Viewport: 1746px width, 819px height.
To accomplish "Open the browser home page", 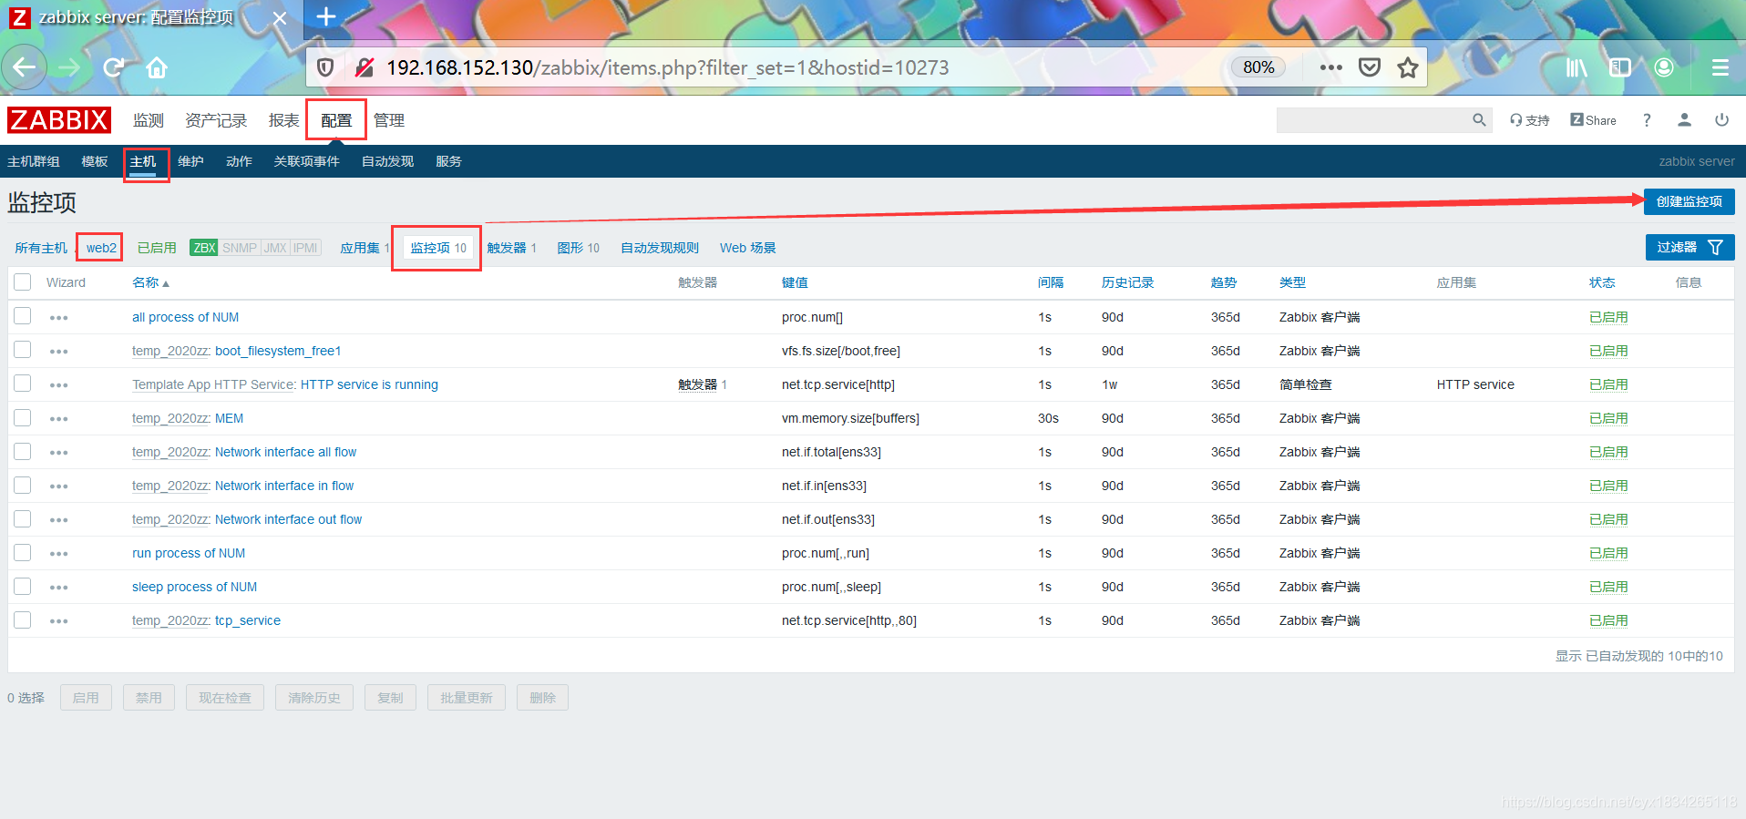I will pos(157,67).
